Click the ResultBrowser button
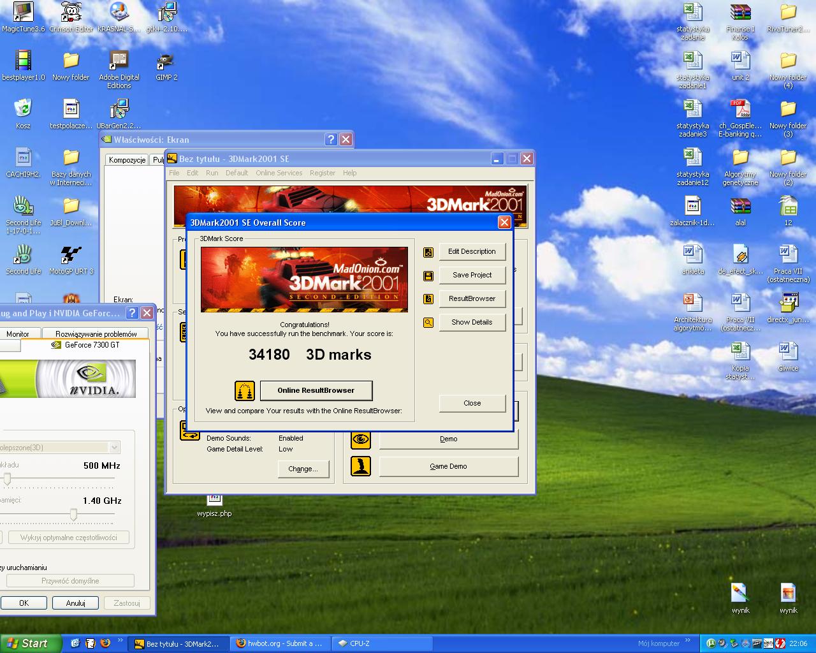 coord(472,298)
